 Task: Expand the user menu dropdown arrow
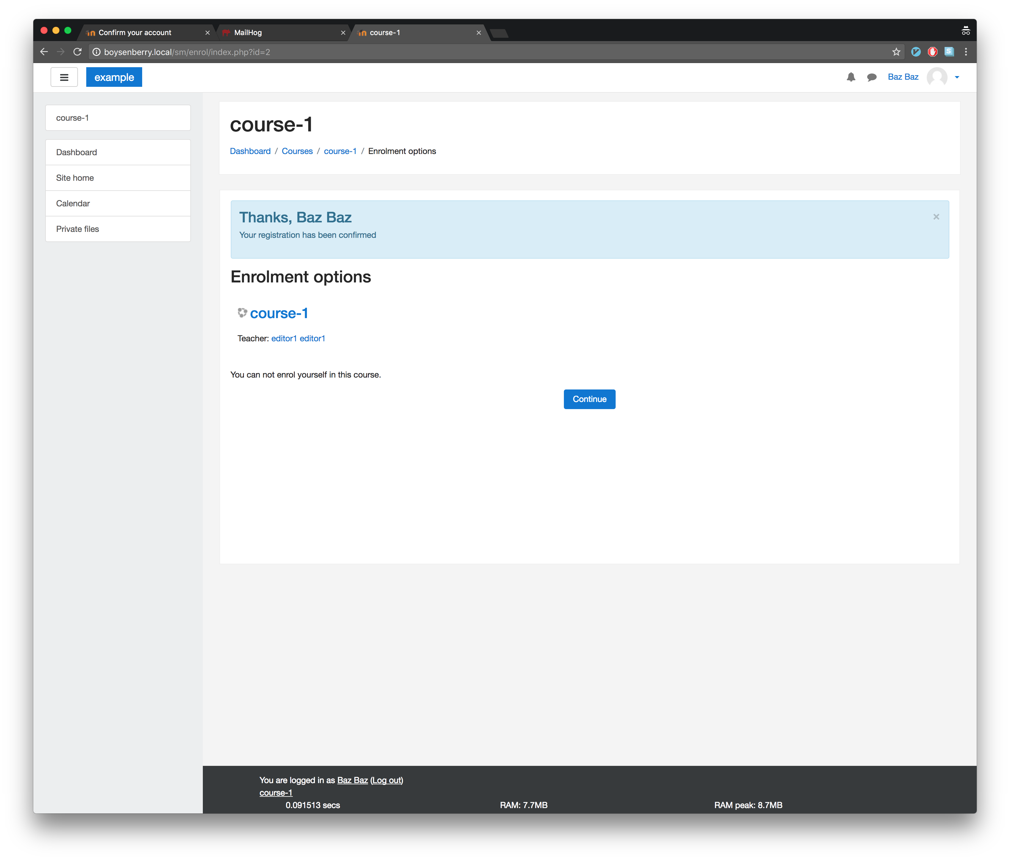click(957, 77)
